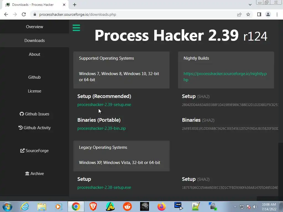Open network status tray icon
Viewport: 283px width, 212px height.
click(242, 207)
